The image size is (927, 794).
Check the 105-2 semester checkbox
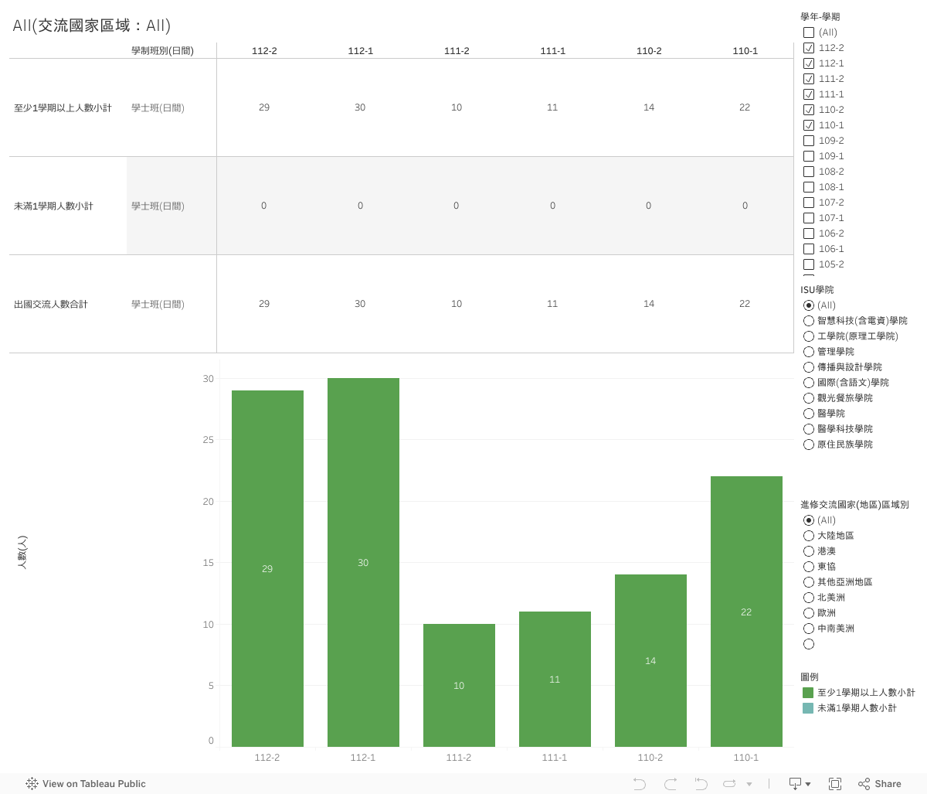(809, 264)
